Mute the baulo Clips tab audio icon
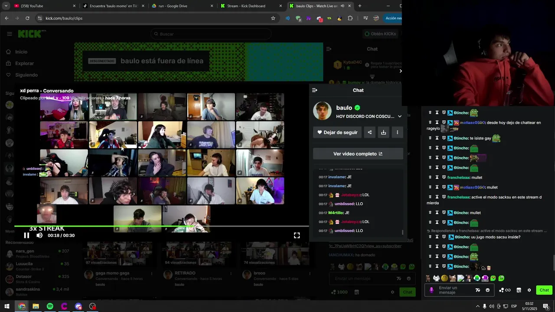The width and height of the screenshot is (555, 312). [343, 6]
